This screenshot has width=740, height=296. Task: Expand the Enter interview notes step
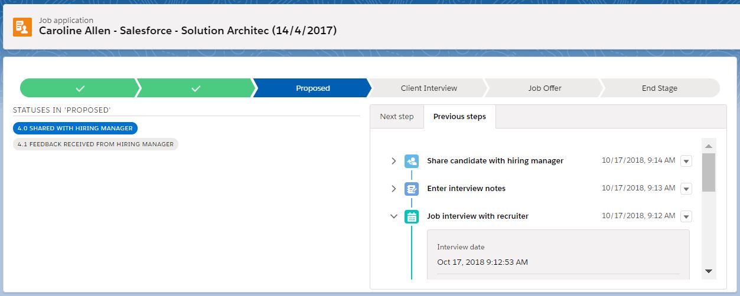point(394,189)
